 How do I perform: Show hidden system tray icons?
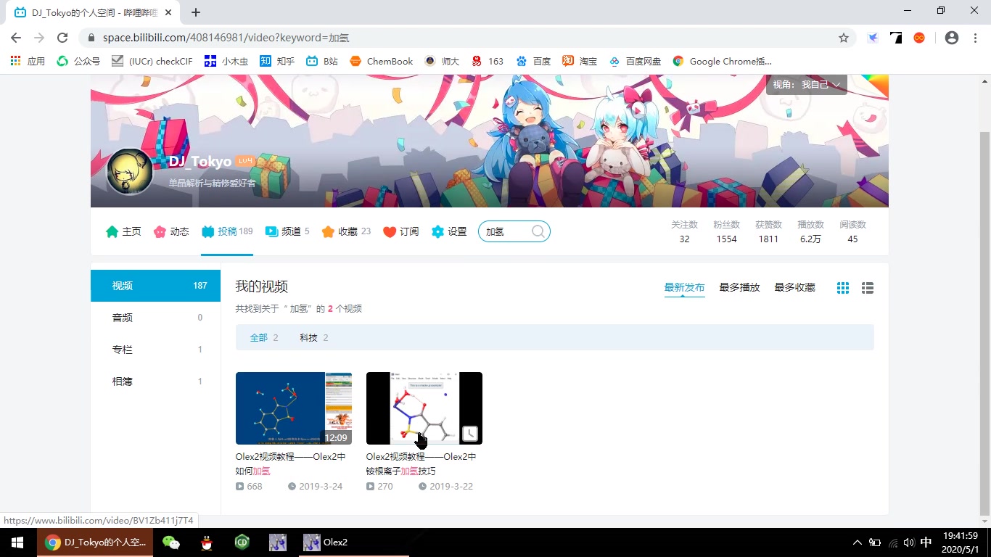[858, 542]
